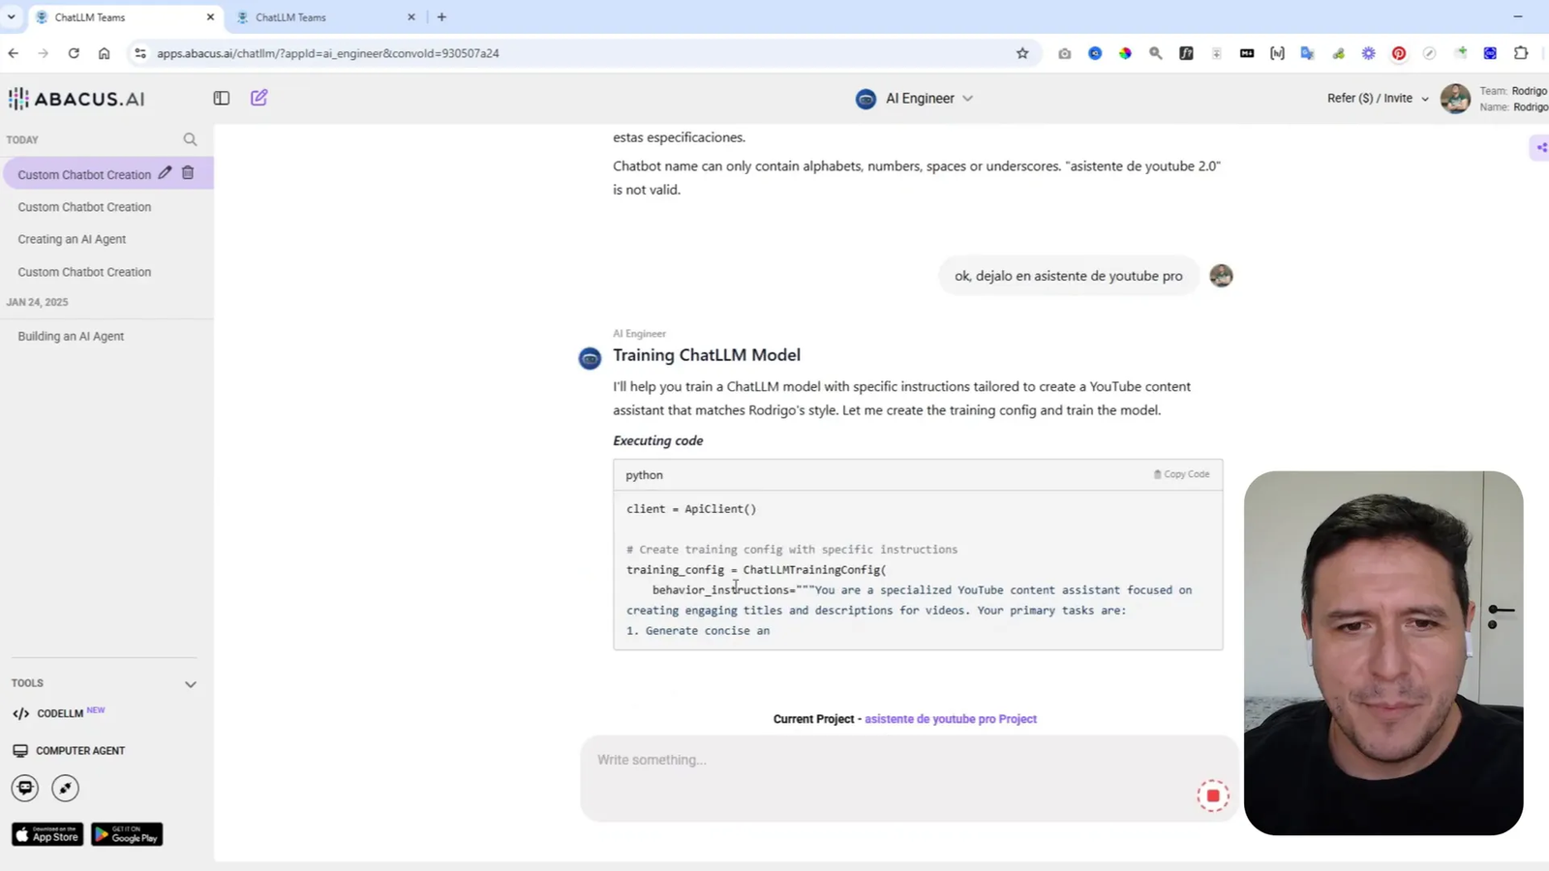Open the asistente de youtube pro Project link
The image size is (1549, 871).
click(x=950, y=718)
